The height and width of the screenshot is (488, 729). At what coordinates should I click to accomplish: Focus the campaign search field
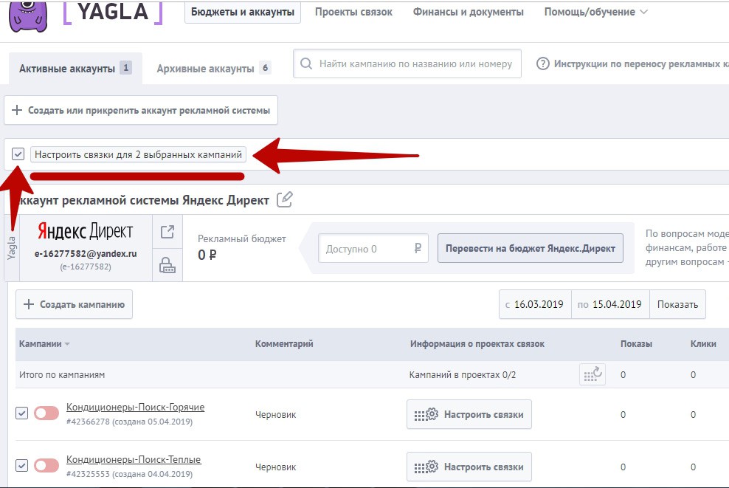click(x=407, y=63)
